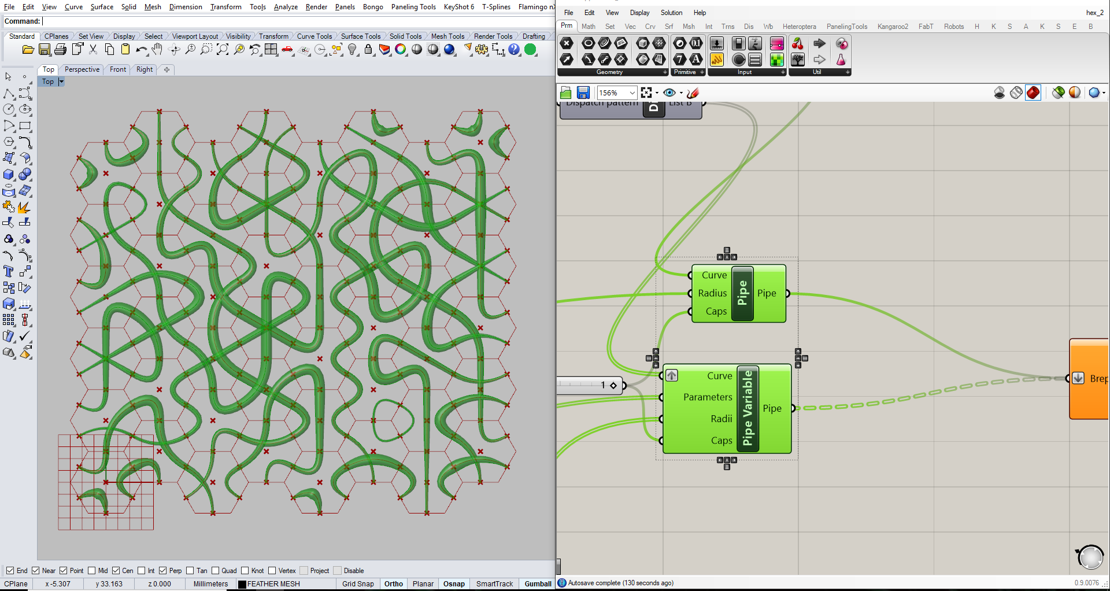Click the cherries icon in Grasshopper Util panel
1110x591 pixels.
tap(798, 43)
